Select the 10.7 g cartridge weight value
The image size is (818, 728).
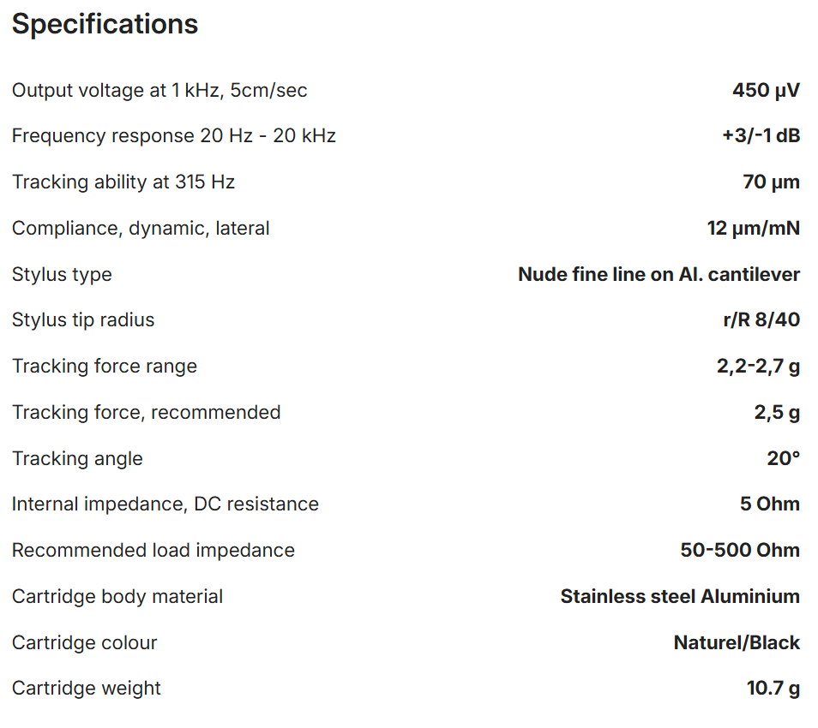(773, 689)
